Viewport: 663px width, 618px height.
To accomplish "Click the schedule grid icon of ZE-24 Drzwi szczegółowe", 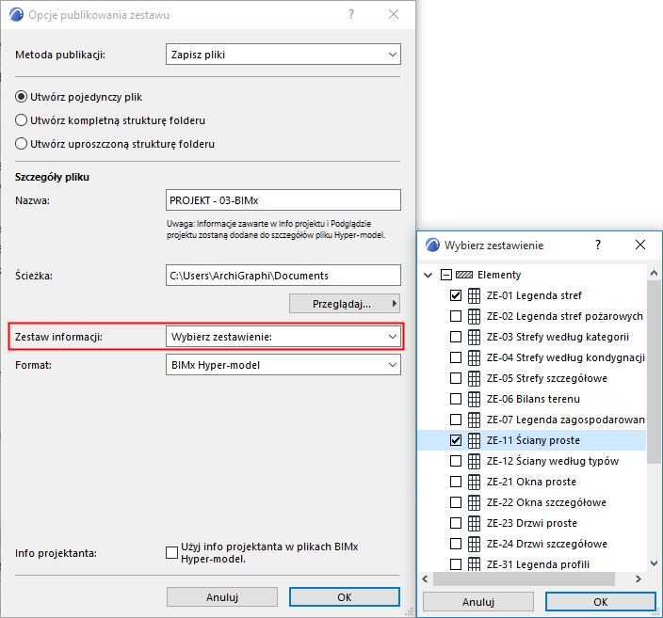I will (x=474, y=544).
